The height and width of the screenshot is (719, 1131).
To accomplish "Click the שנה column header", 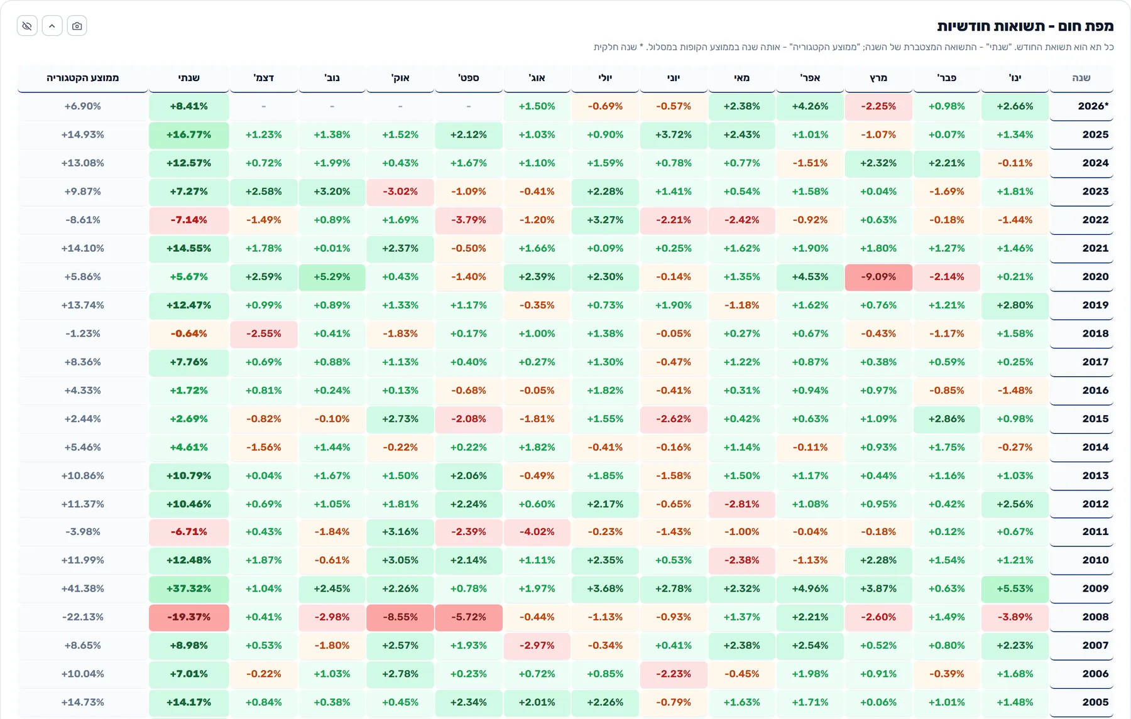I will [1081, 78].
